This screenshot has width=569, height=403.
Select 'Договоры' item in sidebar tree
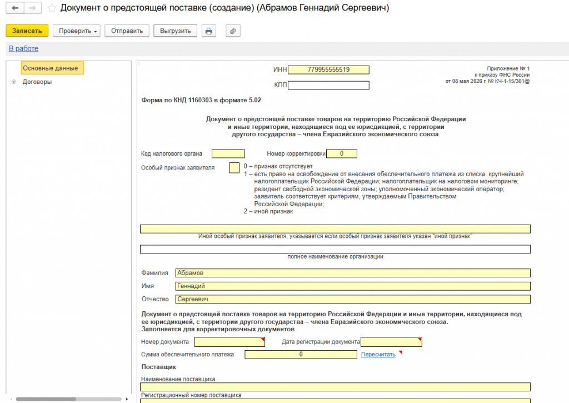pyautogui.click(x=37, y=82)
